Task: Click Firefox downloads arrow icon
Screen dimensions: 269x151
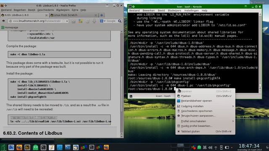Action: [x=94, y=21]
